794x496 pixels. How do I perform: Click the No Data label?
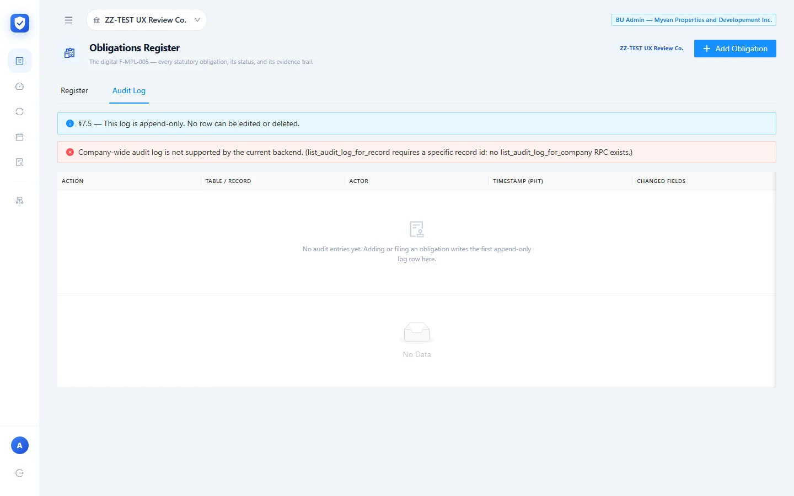(x=417, y=354)
